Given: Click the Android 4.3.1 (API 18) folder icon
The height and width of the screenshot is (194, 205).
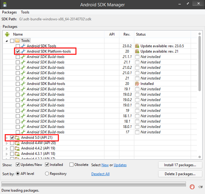Looking at the screenshot, I should pyautogui.click(x=17, y=154).
